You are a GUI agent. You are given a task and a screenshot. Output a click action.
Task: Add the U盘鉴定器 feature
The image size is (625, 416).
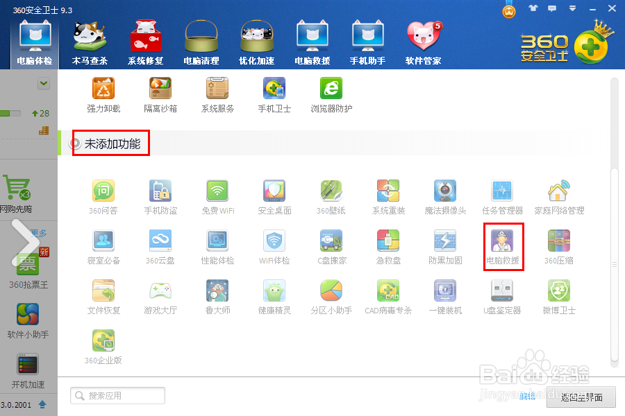coord(502,297)
